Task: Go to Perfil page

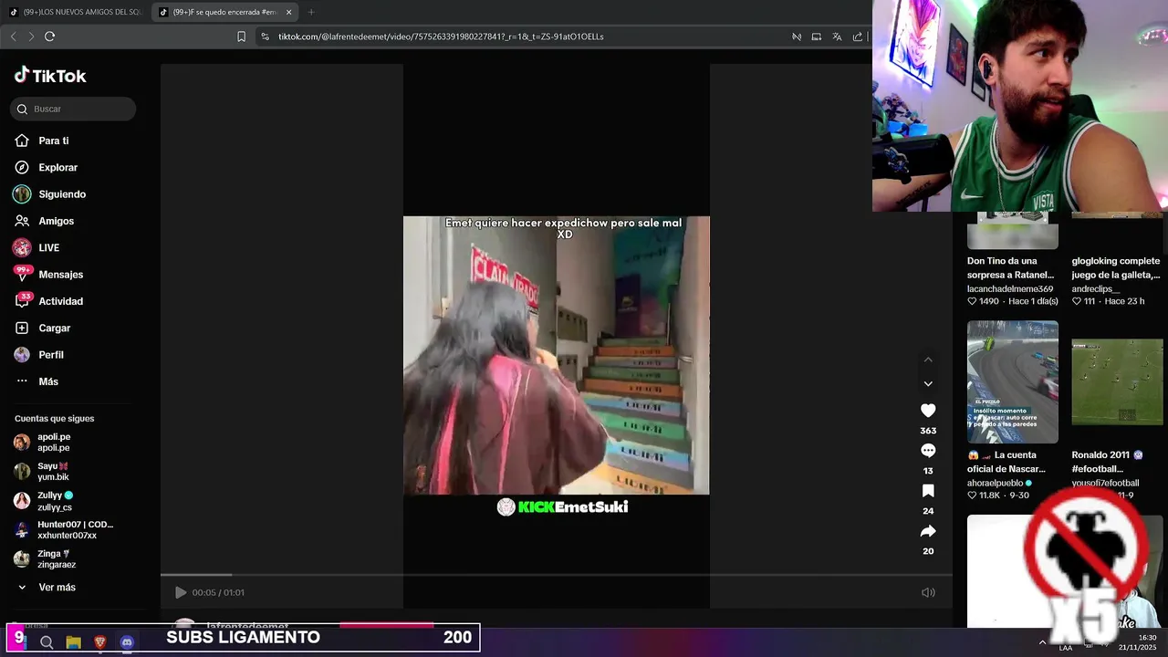Action: (x=51, y=355)
